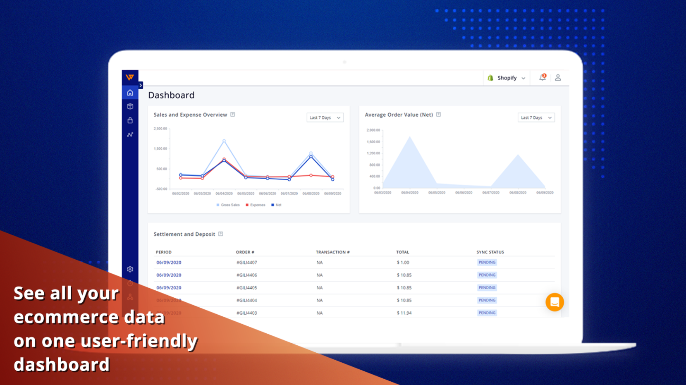Launch the orange chat support widget

tap(555, 302)
